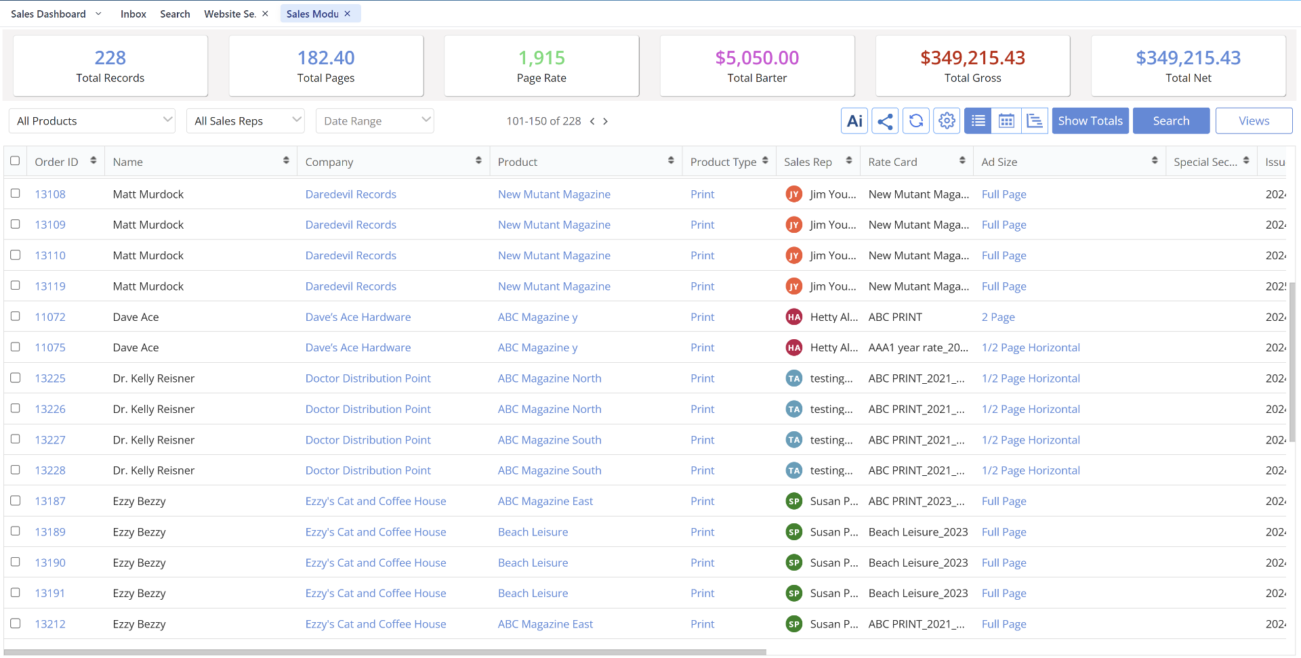Open the settings gear icon
Image resolution: width=1301 pixels, height=658 pixels.
point(947,120)
